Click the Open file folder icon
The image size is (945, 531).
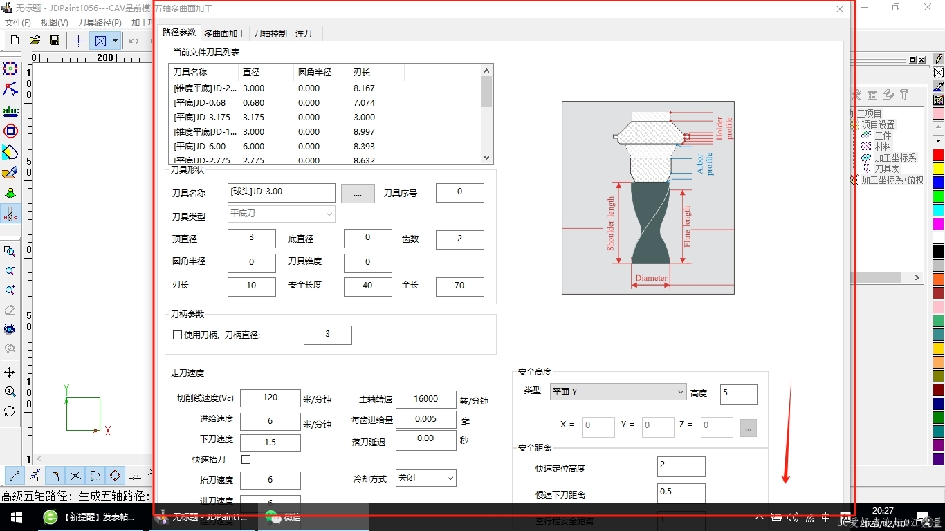pos(35,41)
